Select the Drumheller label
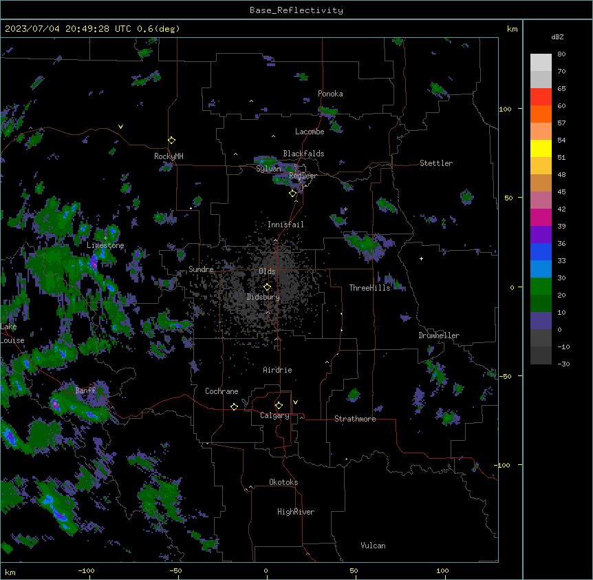Screen dimensions: 593x580 click(439, 335)
